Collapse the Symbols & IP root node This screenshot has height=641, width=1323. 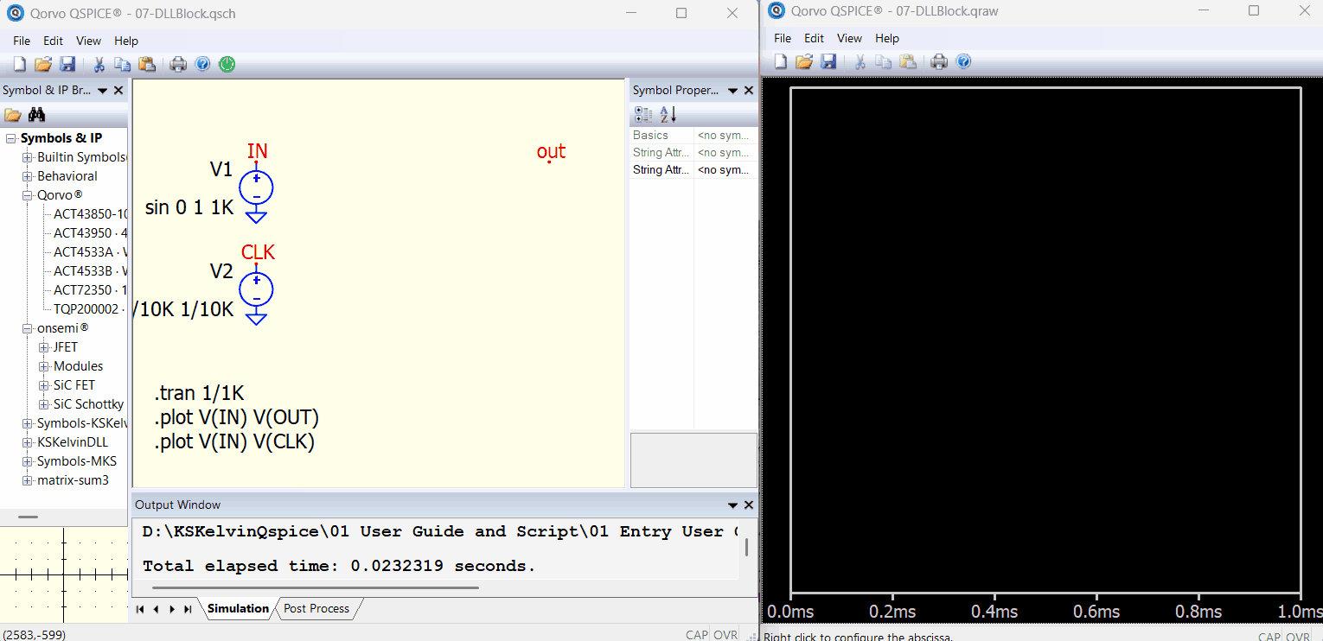click(11, 138)
